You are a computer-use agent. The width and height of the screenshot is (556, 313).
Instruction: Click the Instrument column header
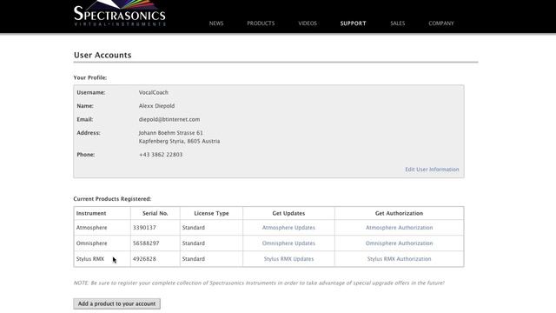[91, 213]
